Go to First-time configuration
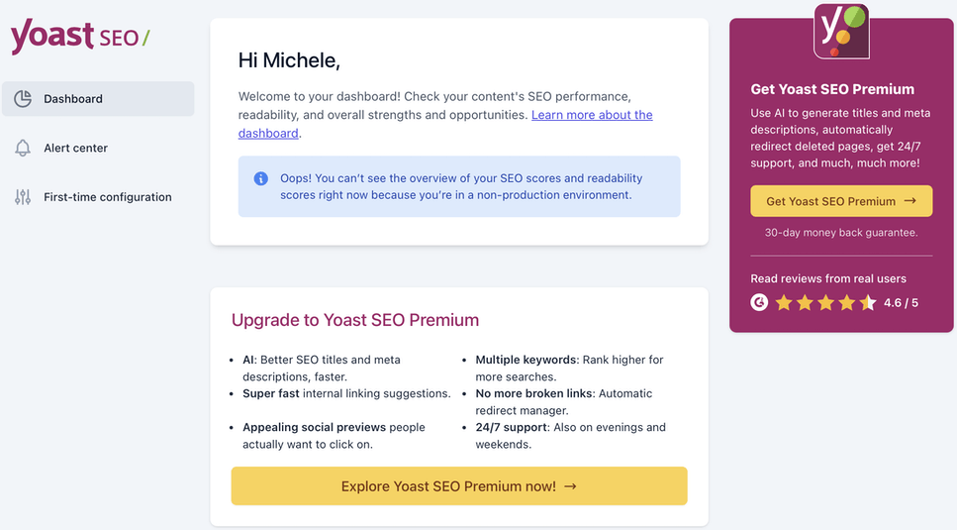The width and height of the screenshot is (957, 530). click(98, 197)
